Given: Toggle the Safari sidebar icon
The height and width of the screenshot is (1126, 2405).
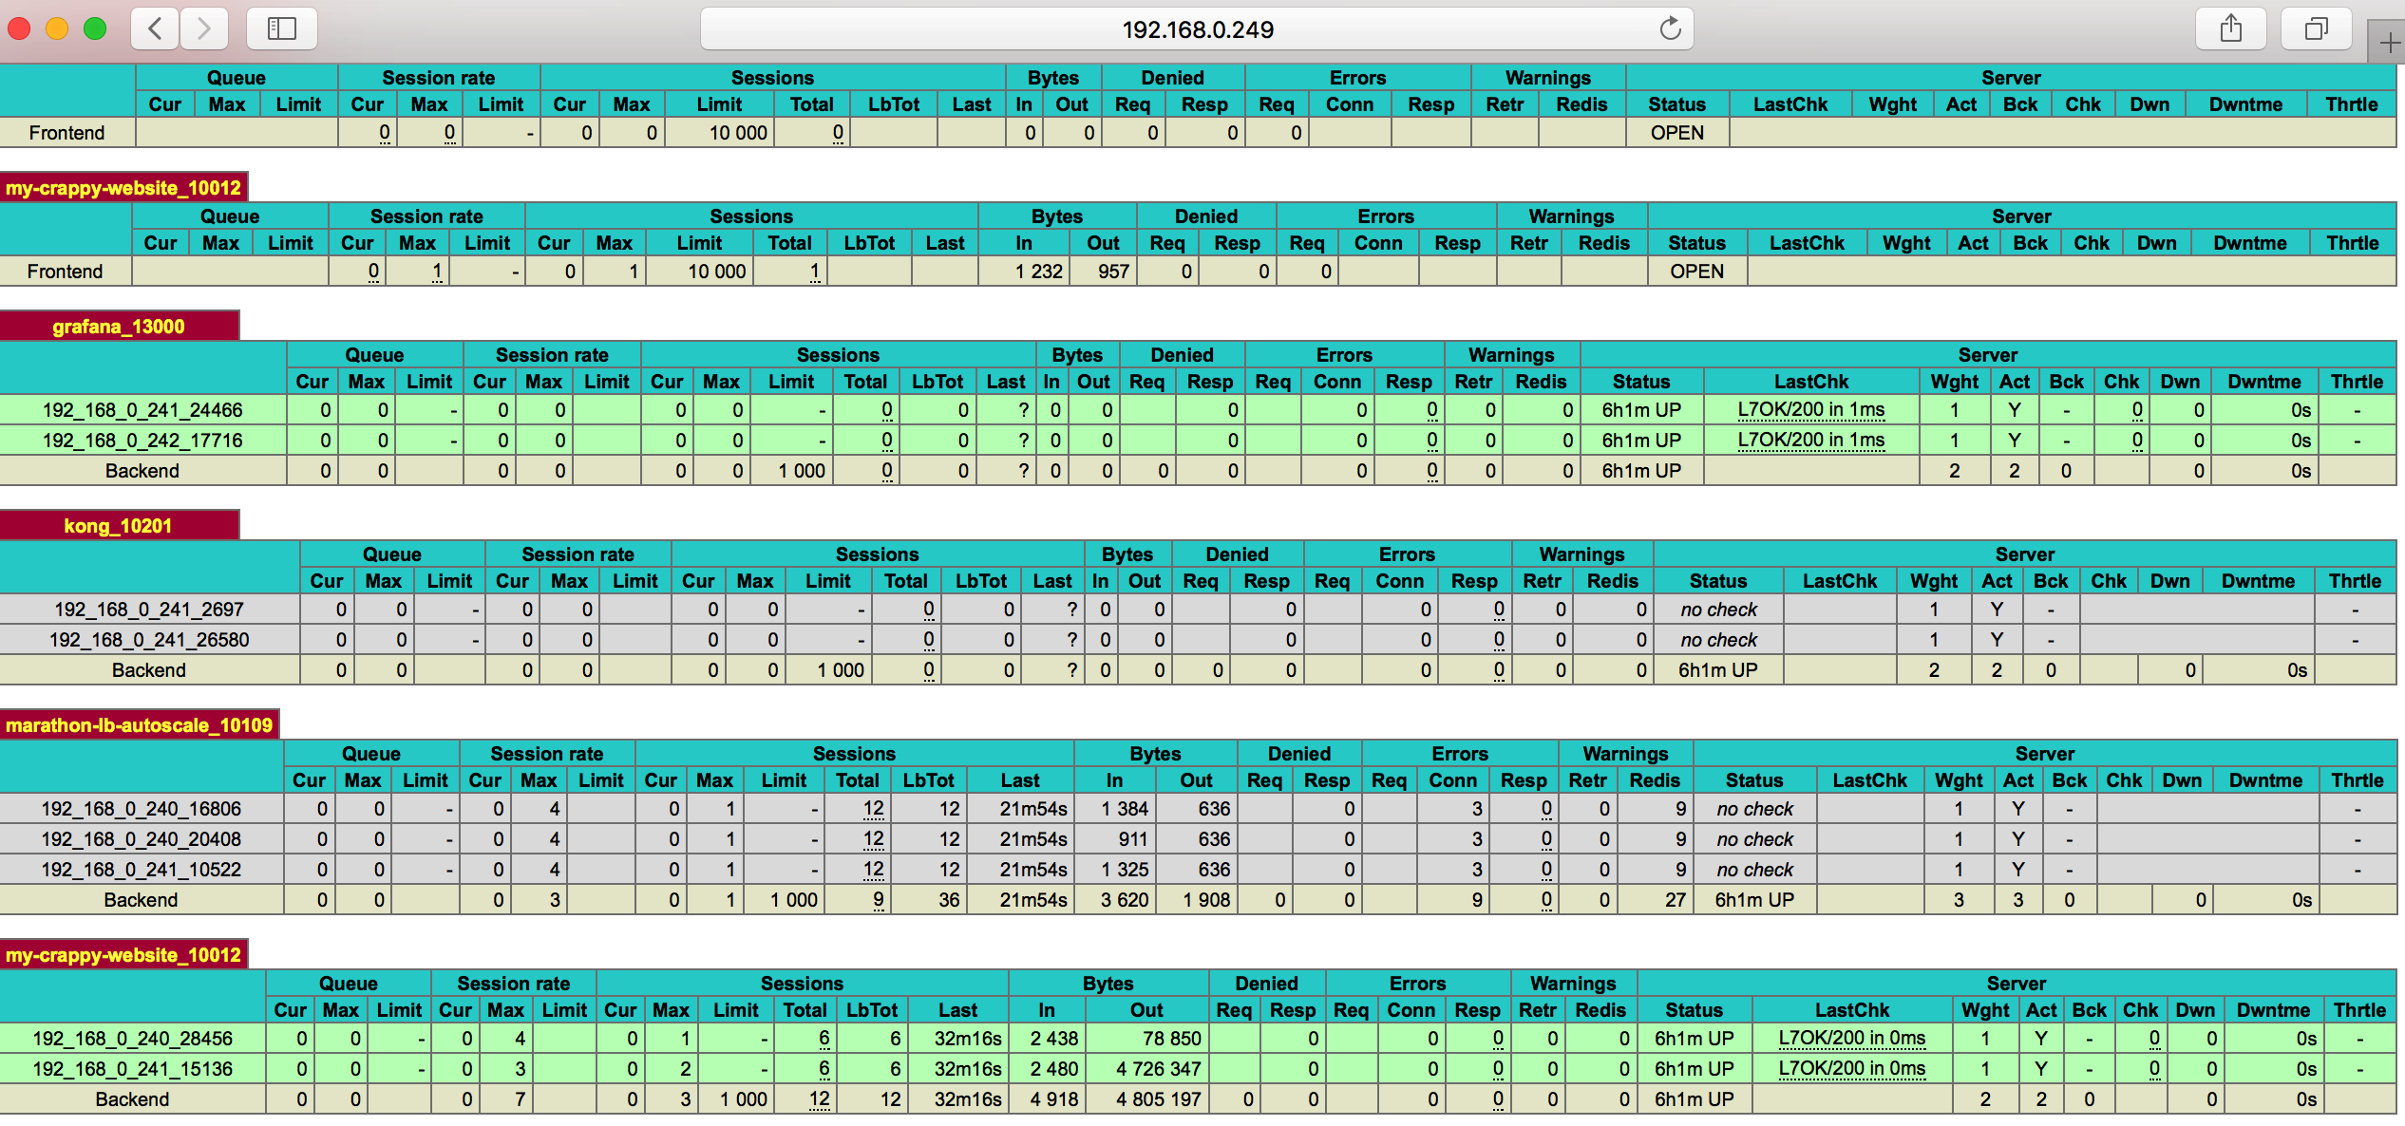Looking at the screenshot, I should coord(281,28).
